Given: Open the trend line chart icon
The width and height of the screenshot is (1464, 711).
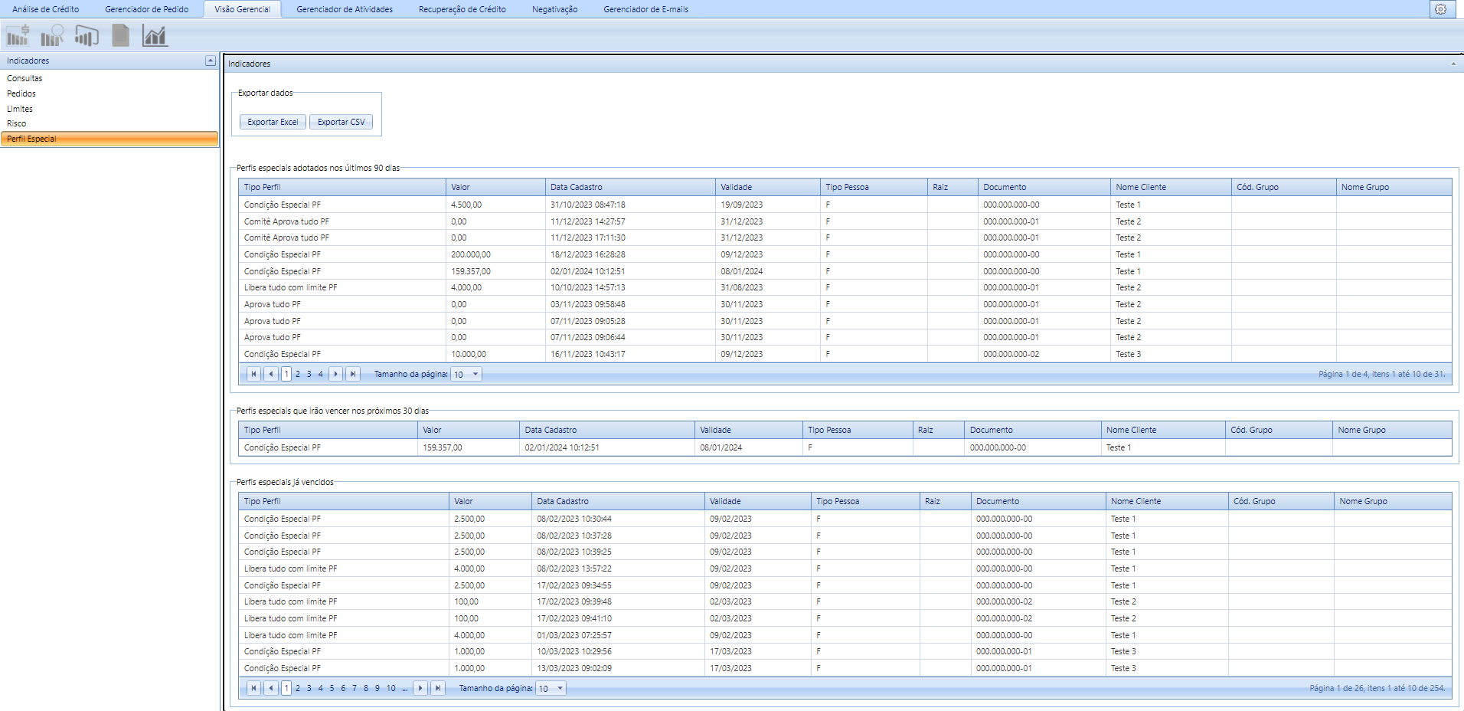Looking at the screenshot, I should [x=155, y=35].
